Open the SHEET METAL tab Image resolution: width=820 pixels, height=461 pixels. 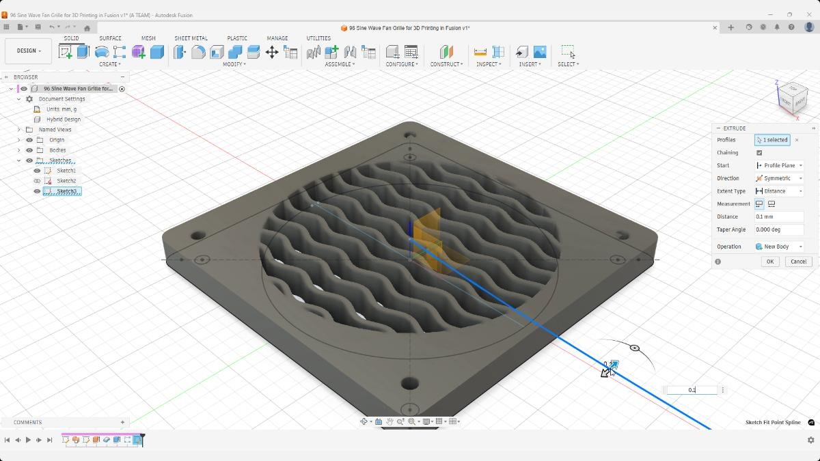191,38
